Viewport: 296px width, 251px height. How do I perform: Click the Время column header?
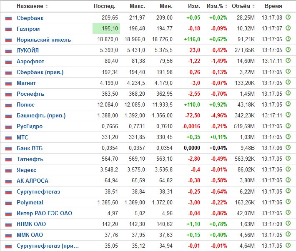[x=273, y=6]
